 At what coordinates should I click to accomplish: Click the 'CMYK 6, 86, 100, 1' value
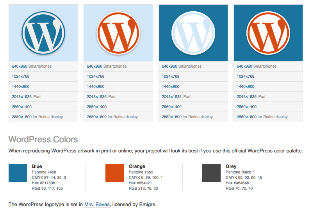[146, 178]
